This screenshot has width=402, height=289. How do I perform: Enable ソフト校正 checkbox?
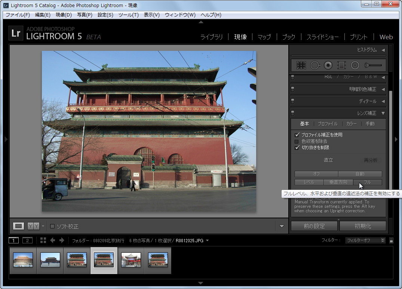pyautogui.click(x=52, y=226)
